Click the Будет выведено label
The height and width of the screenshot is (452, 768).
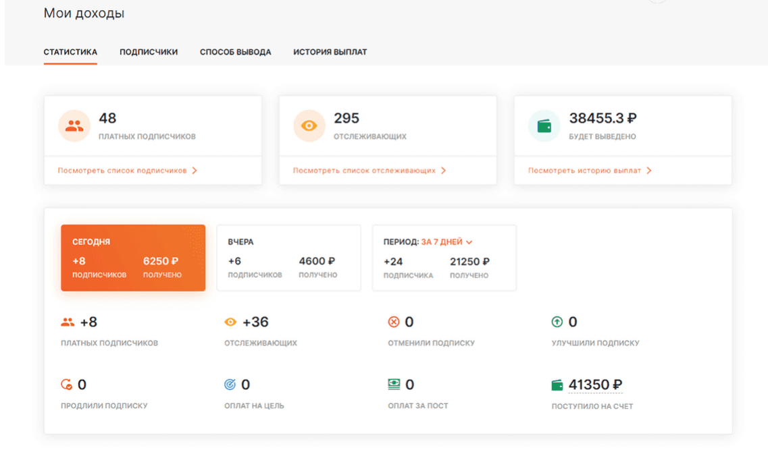(x=602, y=136)
